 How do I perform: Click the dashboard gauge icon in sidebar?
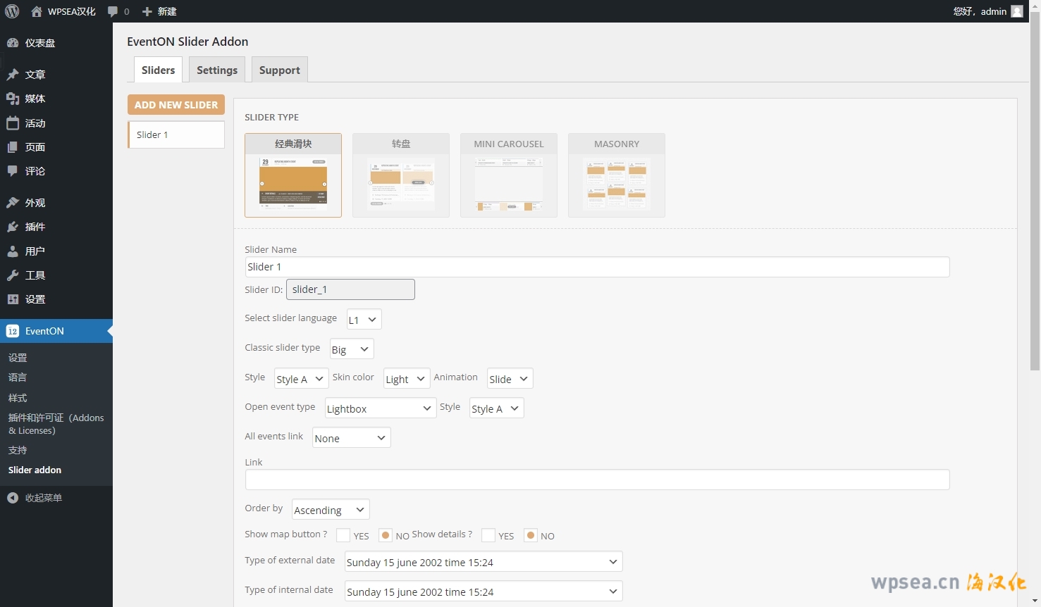[13, 43]
